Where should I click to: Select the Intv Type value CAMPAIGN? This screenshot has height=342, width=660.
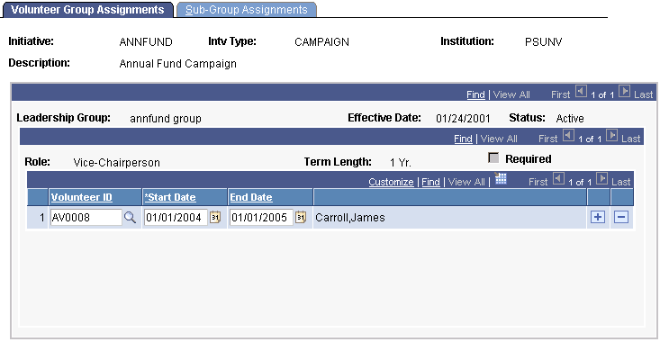pos(322,42)
